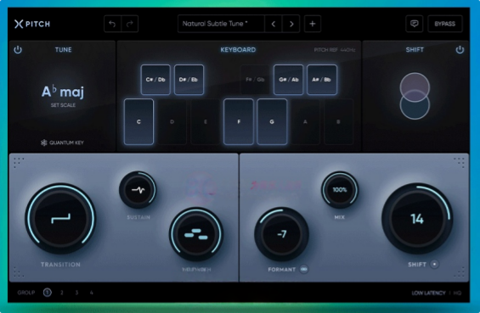The height and width of the screenshot is (313, 480).
Task: Toggle the Formant link switch
Action: [x=303, y=269]
